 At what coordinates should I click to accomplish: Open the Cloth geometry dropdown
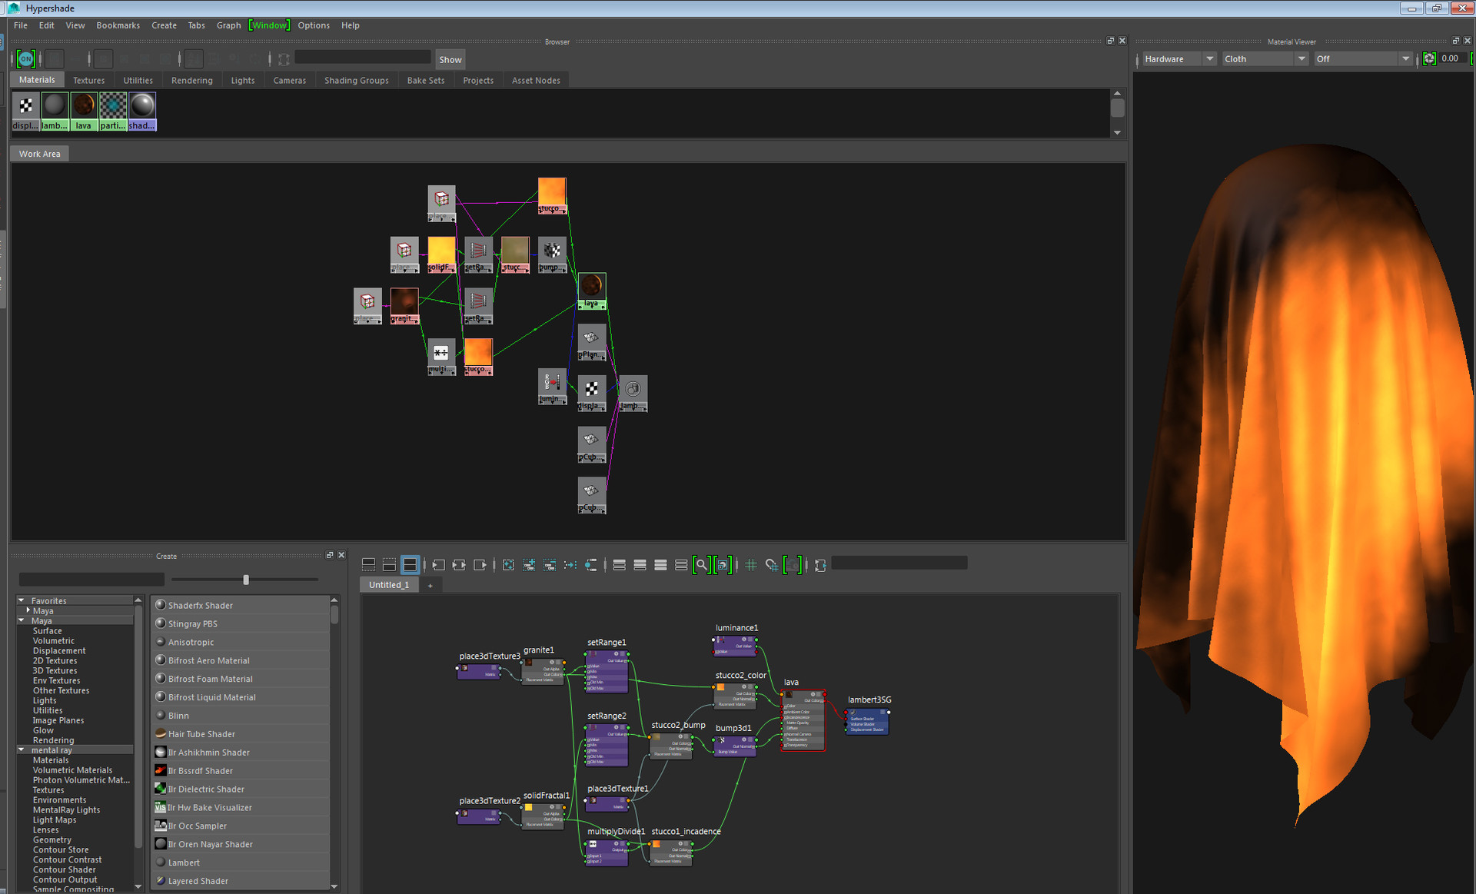pyautogui.click(x=1265, y=59)
